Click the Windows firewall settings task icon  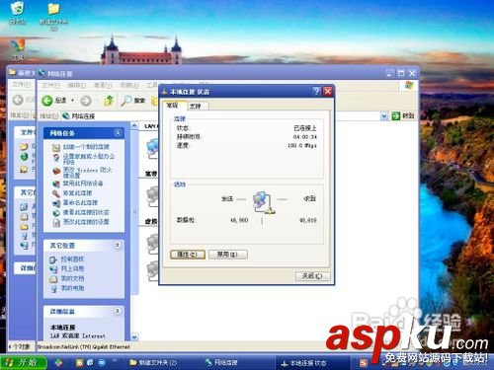56,171
